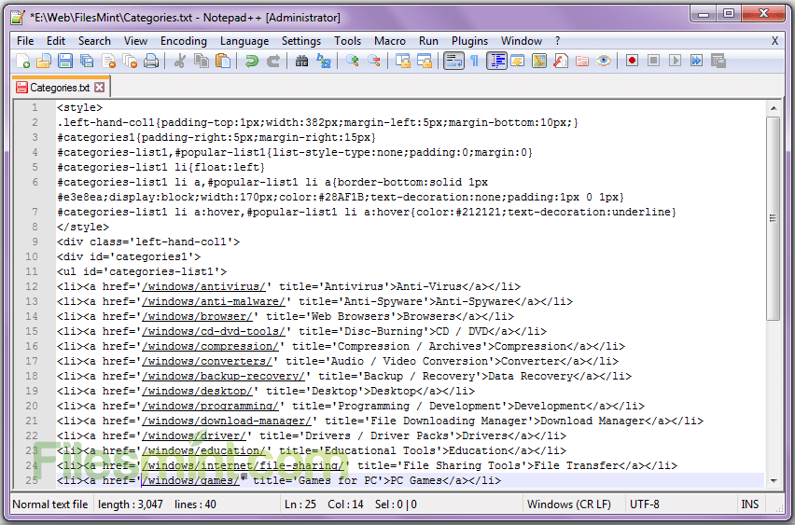Open Find with the binoculars icon
This screenshot has width=795, height=525.
point(301,61)
